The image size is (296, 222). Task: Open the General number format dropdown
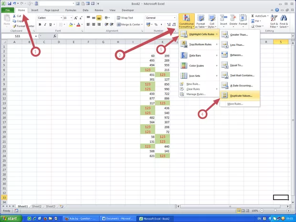coord(161,18)
